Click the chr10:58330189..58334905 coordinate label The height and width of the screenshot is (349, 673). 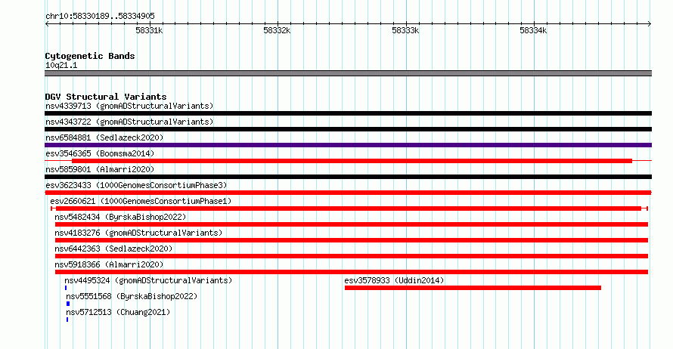[x=100, y=16]
